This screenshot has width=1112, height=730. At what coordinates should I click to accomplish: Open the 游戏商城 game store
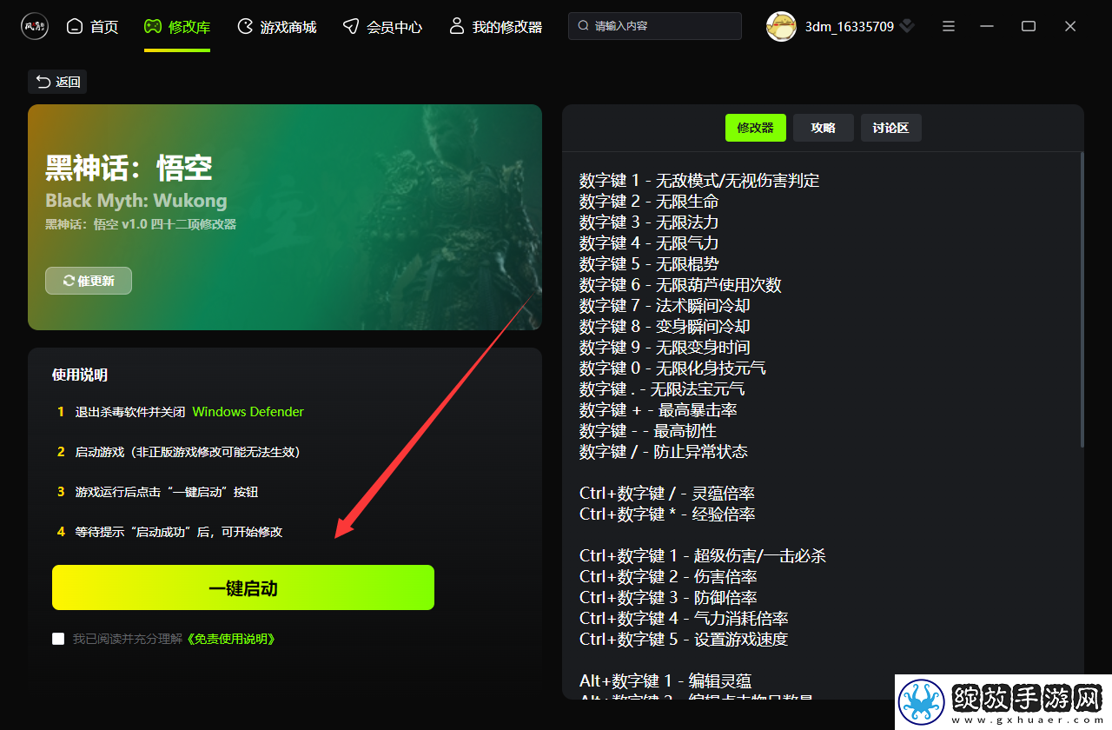276,27
